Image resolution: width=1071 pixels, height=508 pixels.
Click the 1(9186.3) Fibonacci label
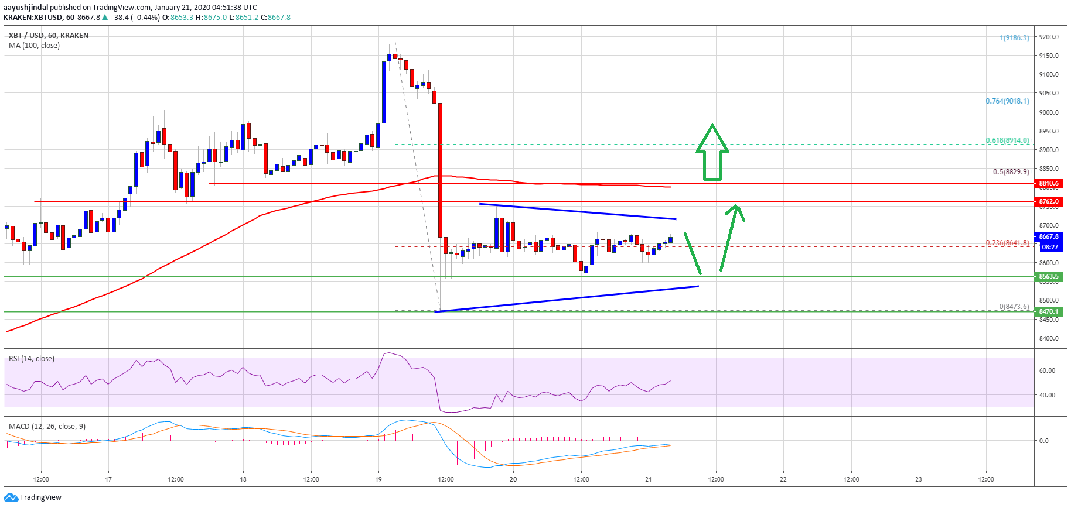pos(1014,38)
